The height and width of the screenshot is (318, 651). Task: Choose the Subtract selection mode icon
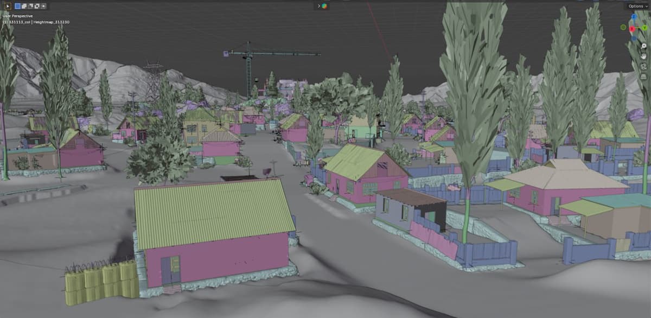(30, 6)
